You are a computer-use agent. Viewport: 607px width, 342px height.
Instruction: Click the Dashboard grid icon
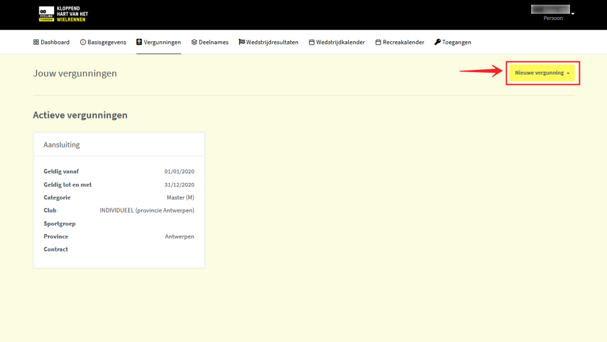click(36, 42)
